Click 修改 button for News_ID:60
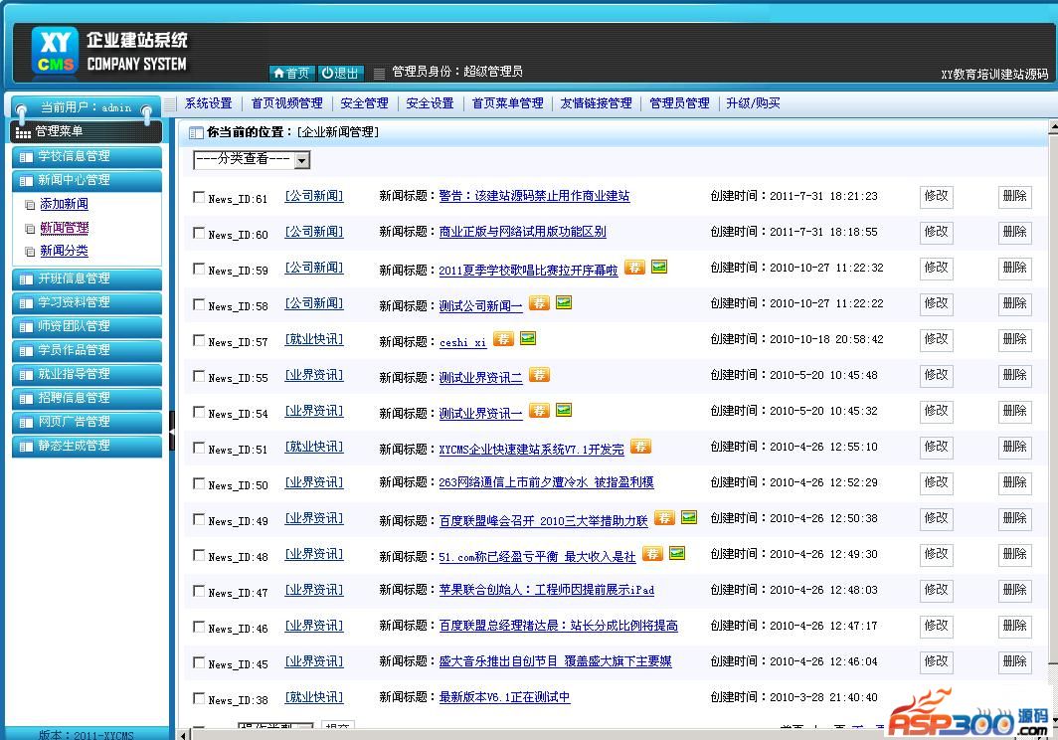Image resolution: width=1058 pixels, height=740 pixels. (936, 232)
